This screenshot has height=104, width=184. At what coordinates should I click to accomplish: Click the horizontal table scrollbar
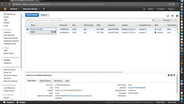click(x=74, y=72)
